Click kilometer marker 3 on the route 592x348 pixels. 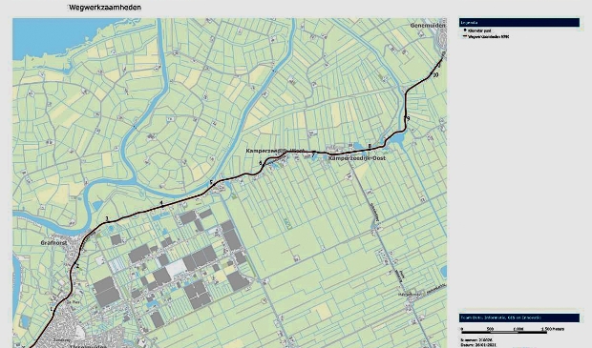pos(107,218)
